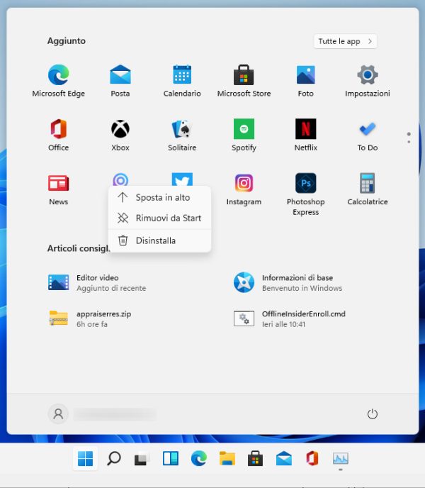The width and height of the screenshot is (425, 488).
Task: Click the Start button on taskbar
Action: tap(85, 458)
